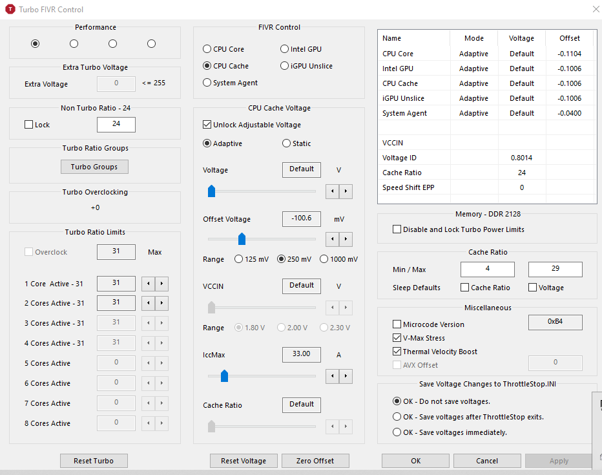Click right arrow for Offset Voltage slider
The width and height of the screenshot is (602, 475).
(x=346, y=239)
